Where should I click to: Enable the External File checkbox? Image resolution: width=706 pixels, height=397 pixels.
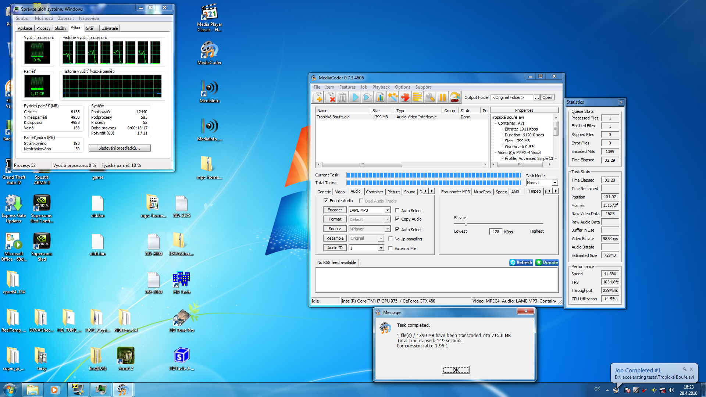point(391,248)
